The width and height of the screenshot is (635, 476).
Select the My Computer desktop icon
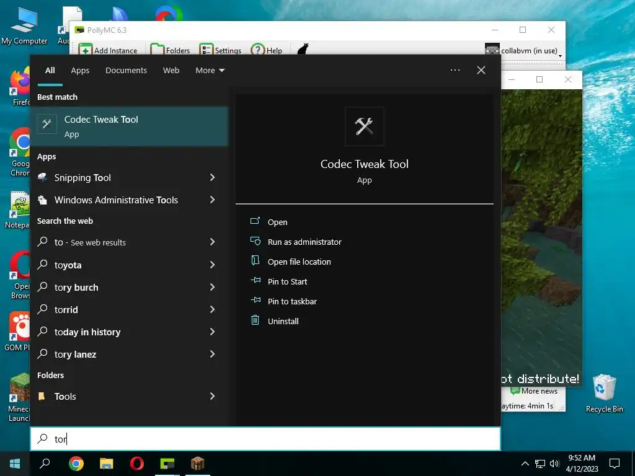point(24,26)
